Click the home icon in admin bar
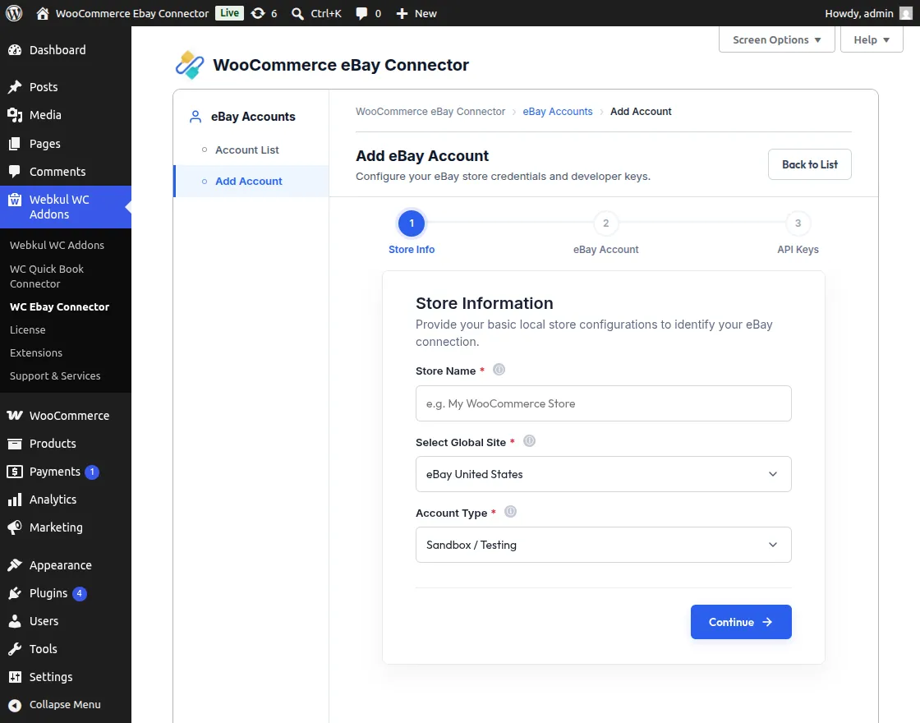Image resolution: width=920 pixels, height=723 pixels. [42, 13]
